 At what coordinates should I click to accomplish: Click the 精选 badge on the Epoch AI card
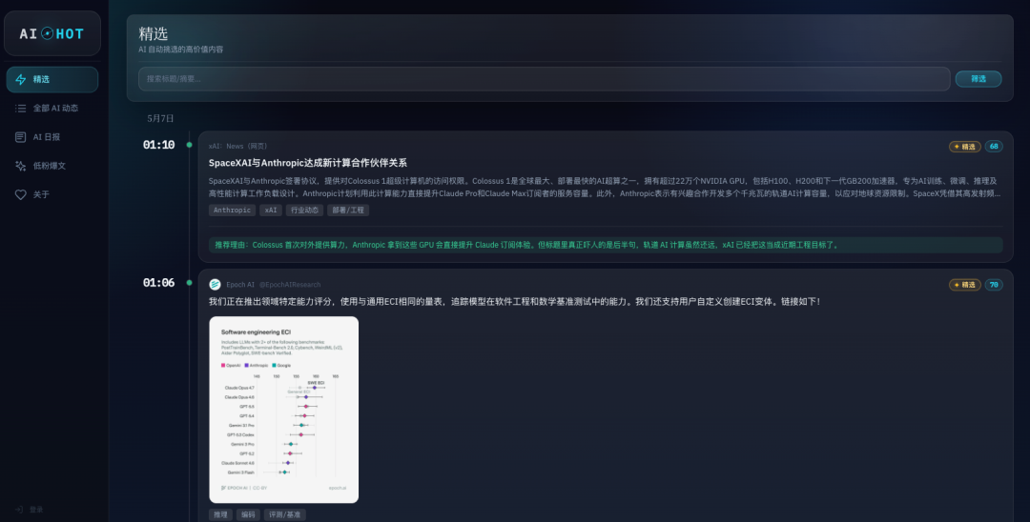(965, 285)
